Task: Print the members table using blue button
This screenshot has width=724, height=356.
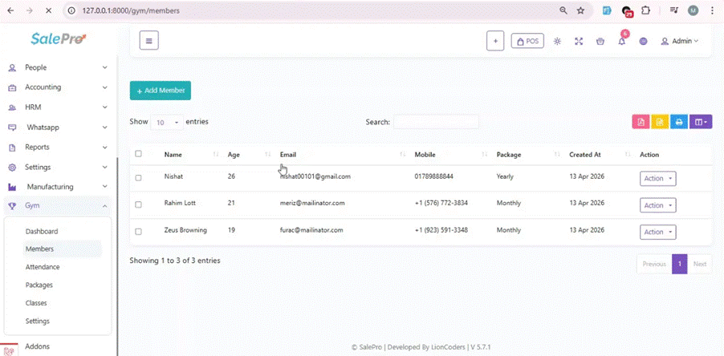Action: pyautogui.click(x=679, y=122)
